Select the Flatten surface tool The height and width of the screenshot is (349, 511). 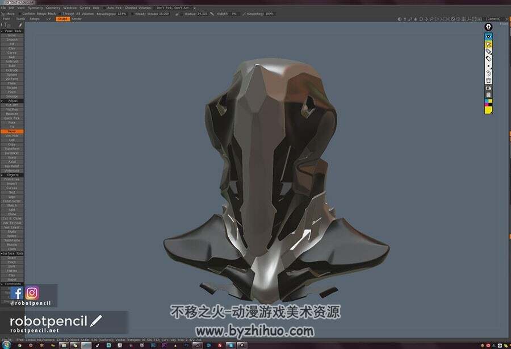click(x=12, y=271)
